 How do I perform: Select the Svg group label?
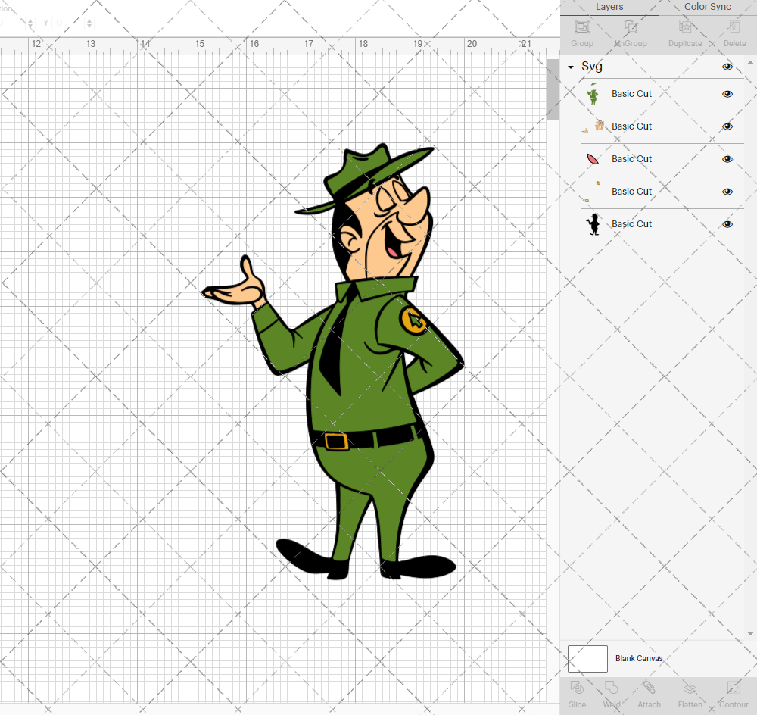click(591, 67)
